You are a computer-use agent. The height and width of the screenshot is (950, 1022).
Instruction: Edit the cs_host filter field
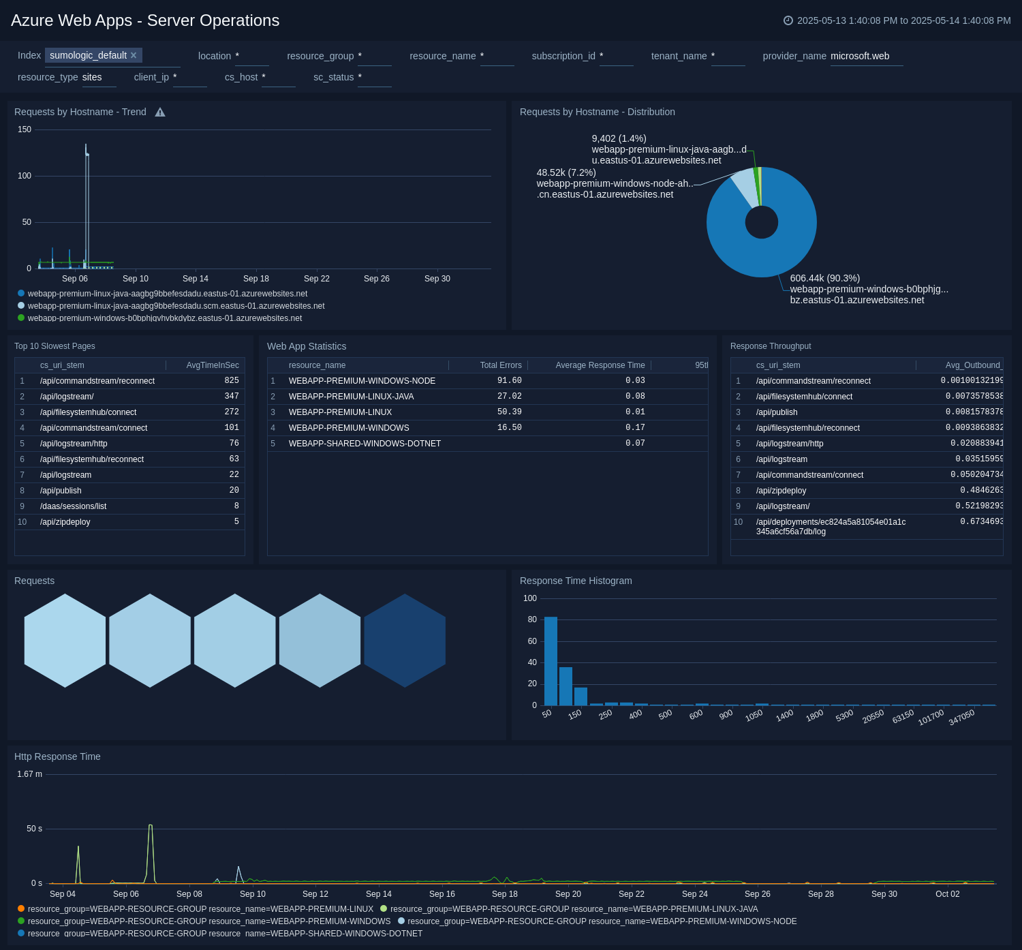(278, 78)
